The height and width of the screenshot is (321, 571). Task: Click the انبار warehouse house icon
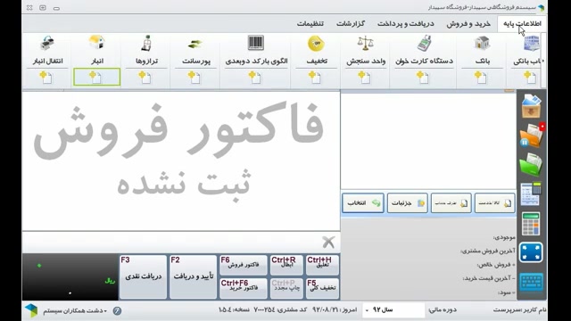pyautogui.click(x=97, y=43)
